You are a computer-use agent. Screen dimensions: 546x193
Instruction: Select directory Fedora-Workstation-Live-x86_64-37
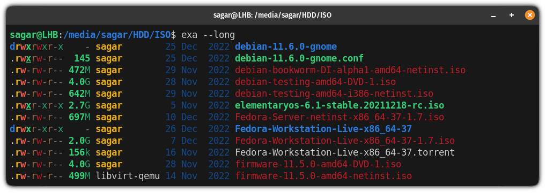click(323, 129)
